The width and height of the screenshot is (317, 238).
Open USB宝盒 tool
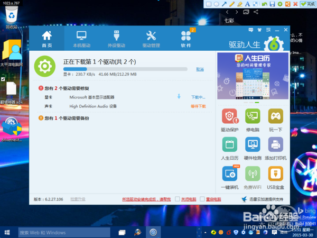(x=276, y=178)
